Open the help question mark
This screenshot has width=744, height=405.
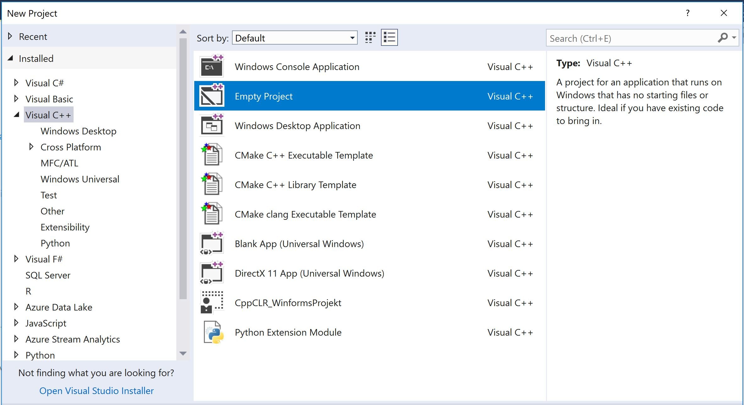coord(687,13)
